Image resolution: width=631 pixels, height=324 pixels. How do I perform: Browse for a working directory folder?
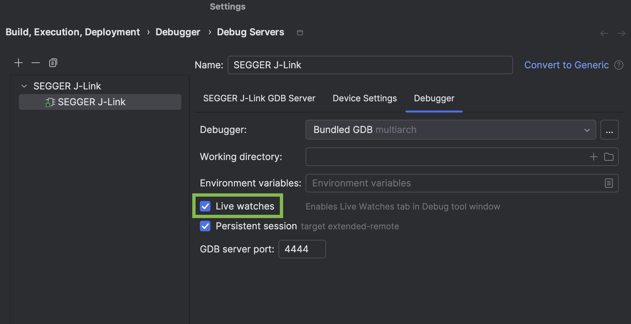click(610, 157)
